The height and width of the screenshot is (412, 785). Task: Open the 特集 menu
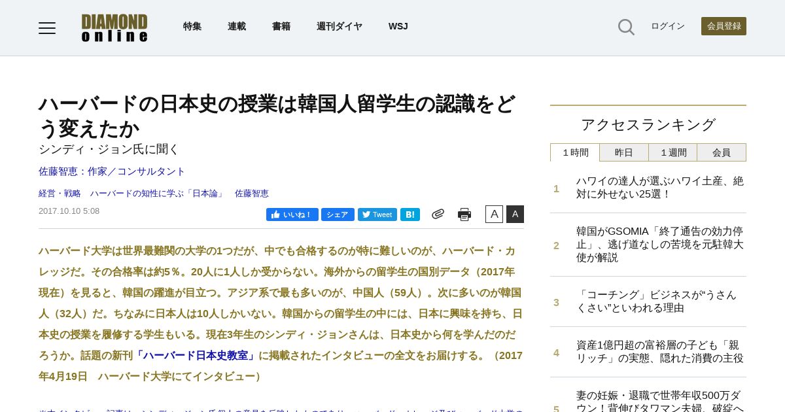192,26
